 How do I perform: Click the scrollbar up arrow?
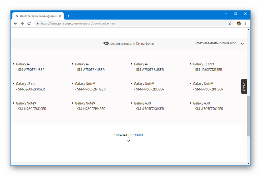pyautogui.click(x=248, y=29)
